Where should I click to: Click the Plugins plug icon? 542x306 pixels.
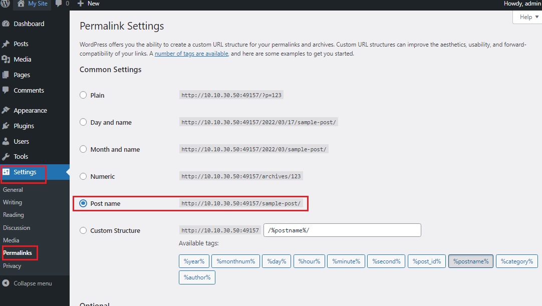[6, 126]
